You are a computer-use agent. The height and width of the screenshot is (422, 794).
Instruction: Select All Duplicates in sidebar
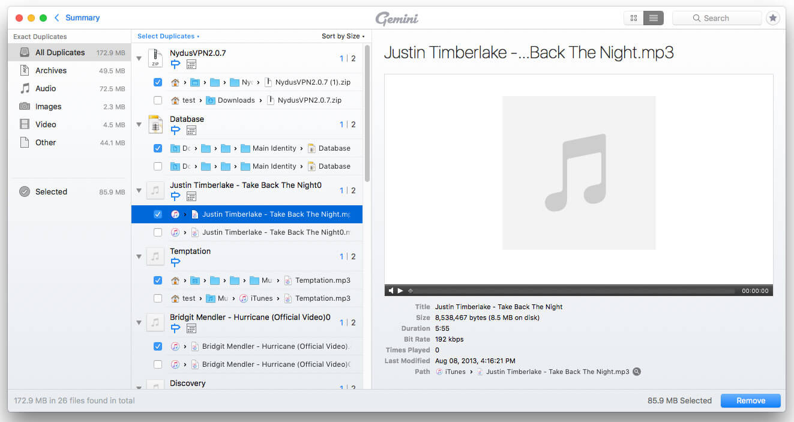pos(70,52)
